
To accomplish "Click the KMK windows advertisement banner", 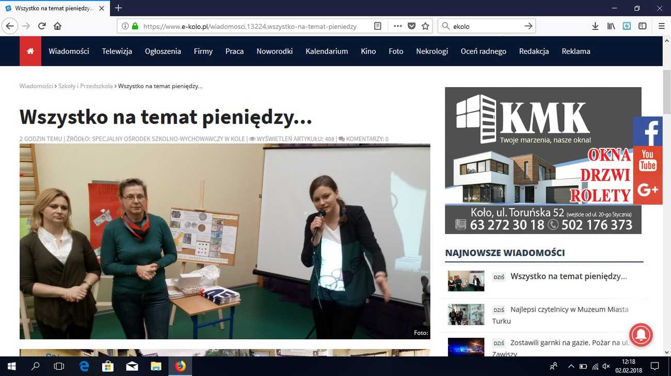I will 543,160.
